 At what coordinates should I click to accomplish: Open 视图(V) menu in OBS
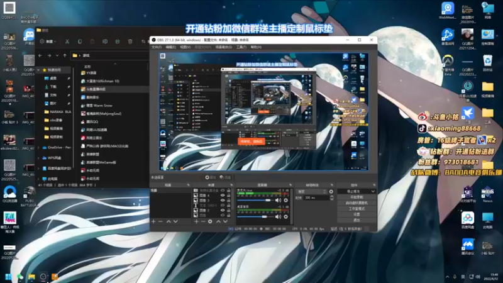pos(185,47)
